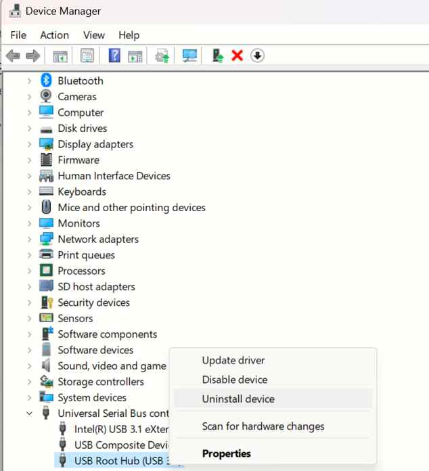The width and height of the screenshot is (429, 471).
Task: Expand the Cameras category
Action: 29,97
